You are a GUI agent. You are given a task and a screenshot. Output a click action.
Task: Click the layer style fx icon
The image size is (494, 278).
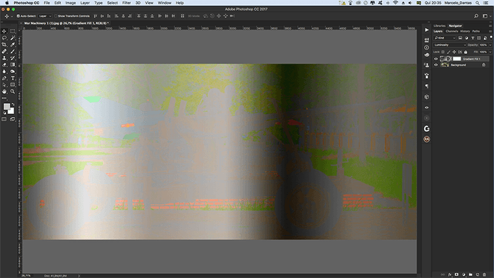click(x=450, y=274)
